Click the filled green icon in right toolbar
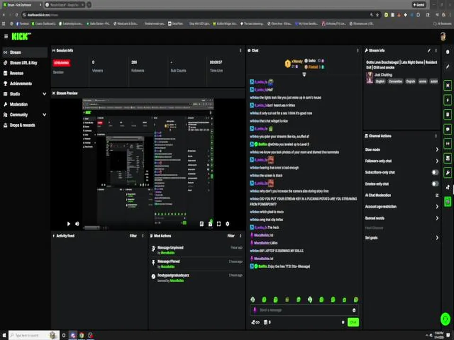Viewport: 454px width, 340px height. tap(448, 201)
